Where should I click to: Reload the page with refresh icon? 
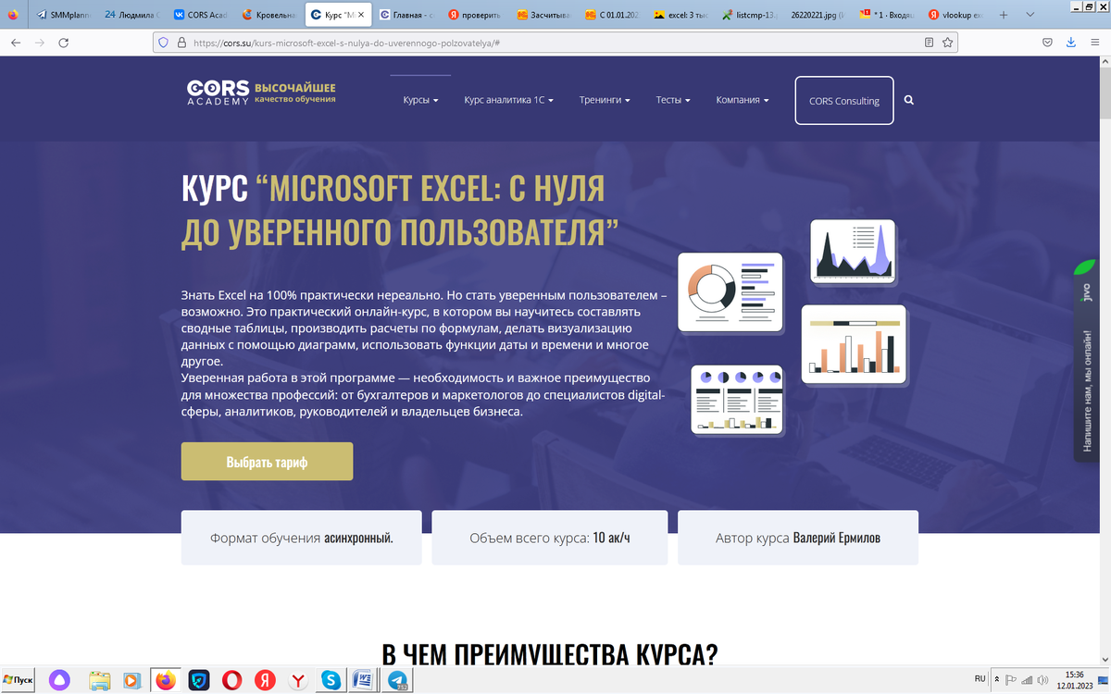pyautogui.click(x=64, y=43)
